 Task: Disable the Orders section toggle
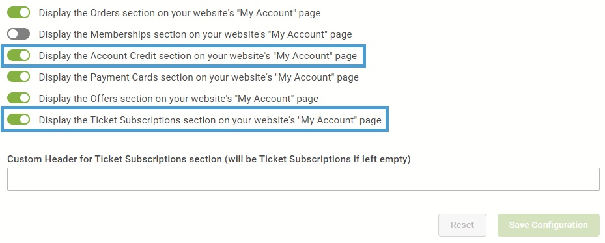point(18,13)
